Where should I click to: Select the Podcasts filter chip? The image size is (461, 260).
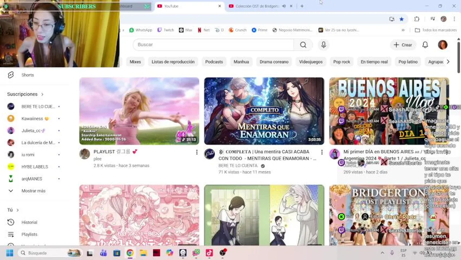click(214, 62)
